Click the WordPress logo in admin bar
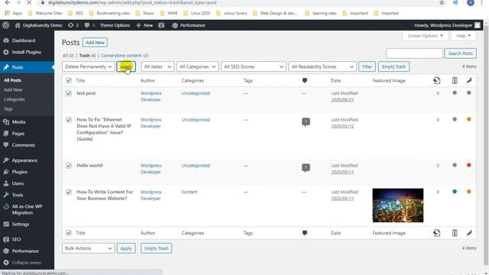Viewport: 489px width, 275px height. coord(5,25)
